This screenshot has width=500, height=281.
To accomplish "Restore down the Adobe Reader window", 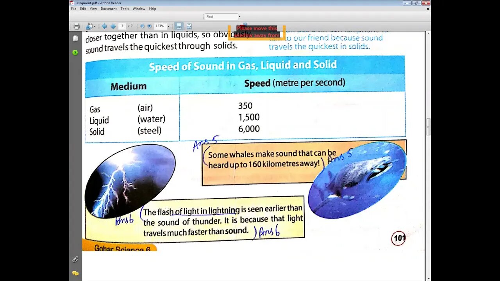I will [416, 3].
